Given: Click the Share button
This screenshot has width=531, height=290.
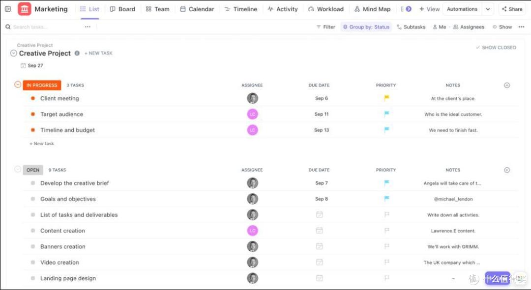Looking at the screenshot, I should pos(512,9).
